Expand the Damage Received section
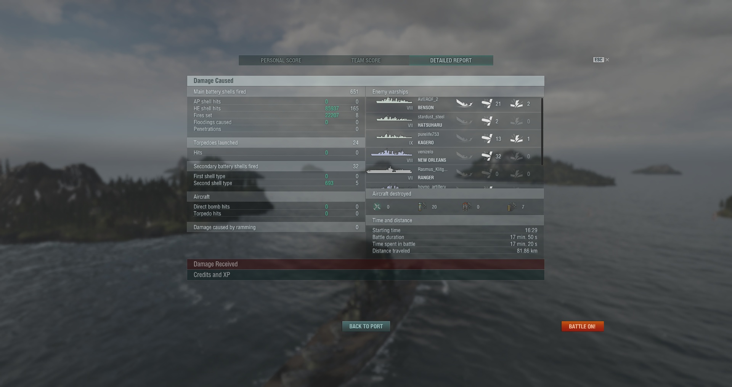 pyautogui.click(x=366, y=264)
